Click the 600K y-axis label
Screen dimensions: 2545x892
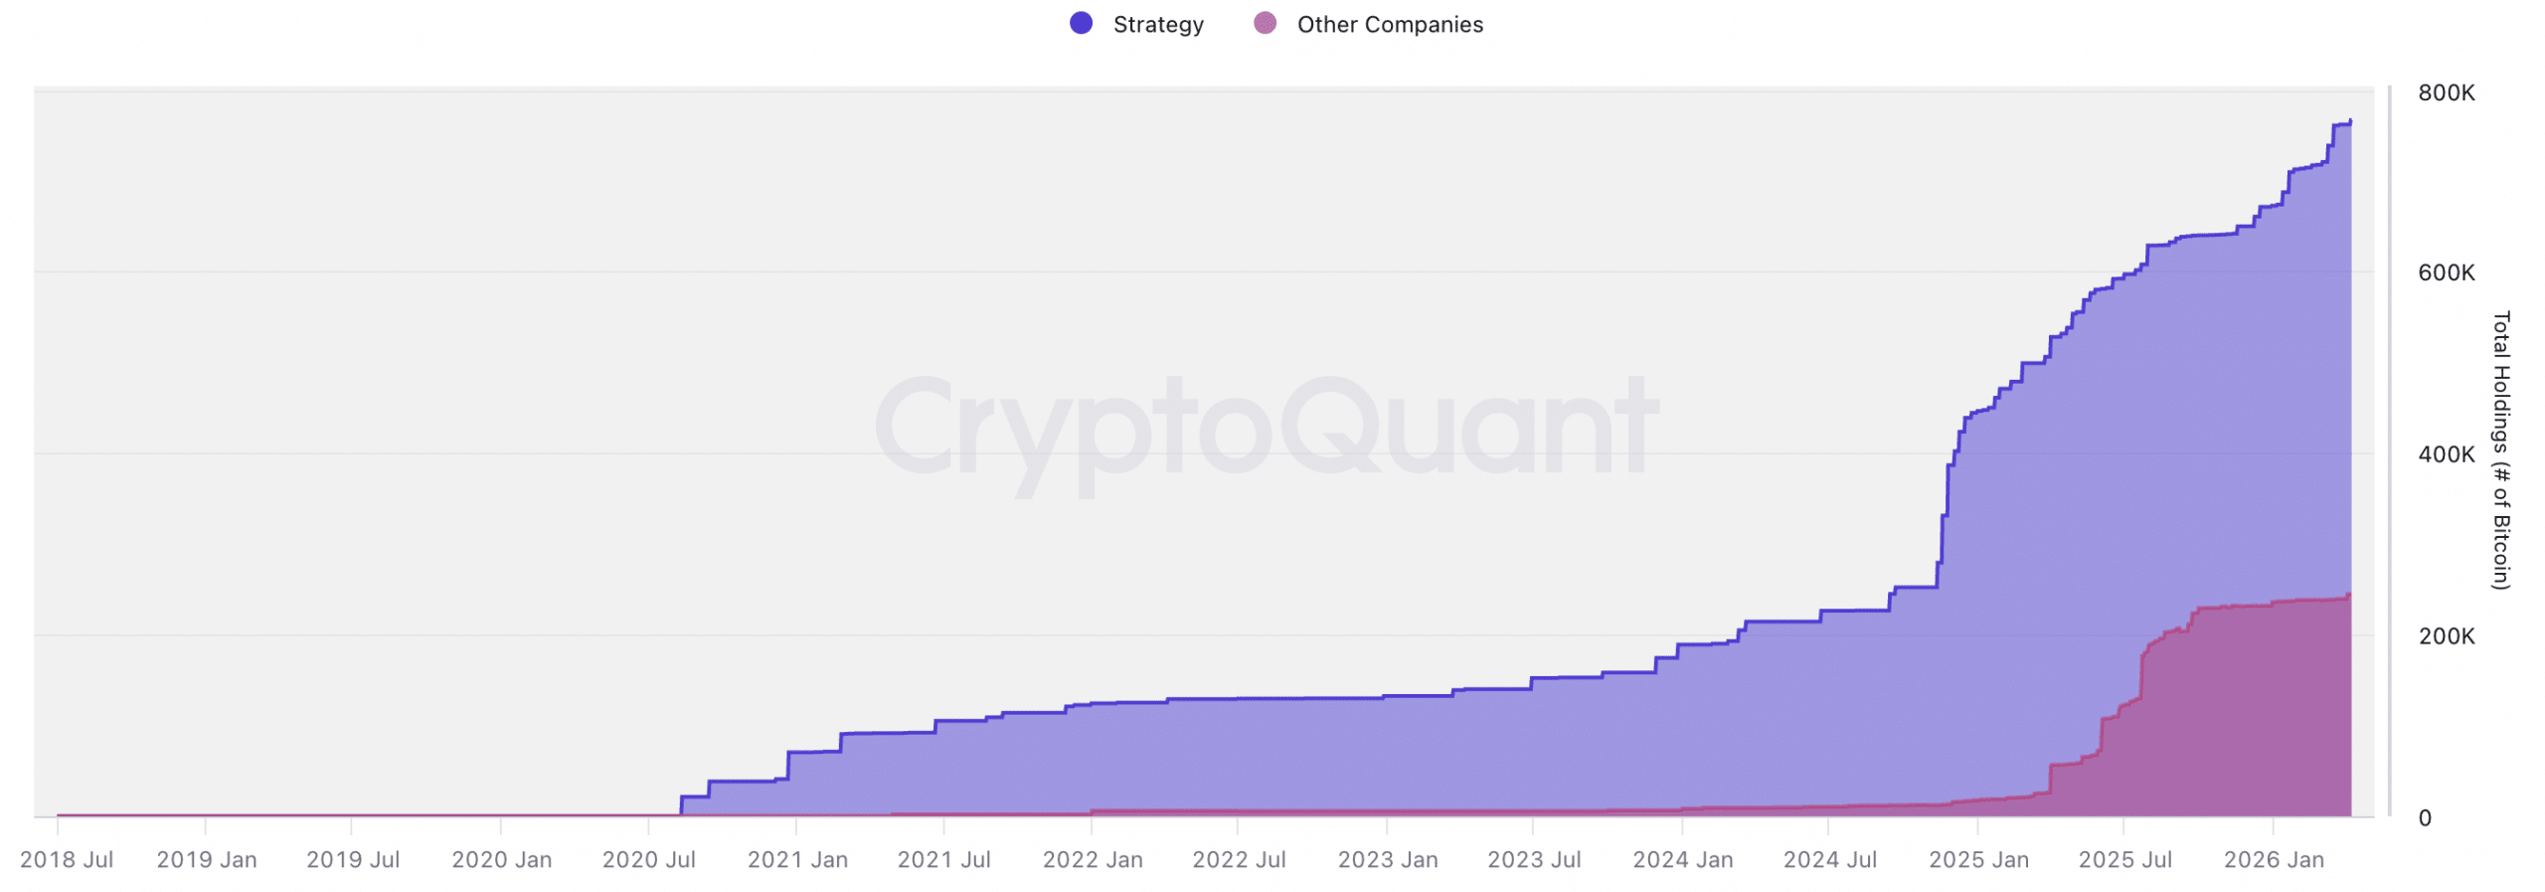pos(2445,271)
